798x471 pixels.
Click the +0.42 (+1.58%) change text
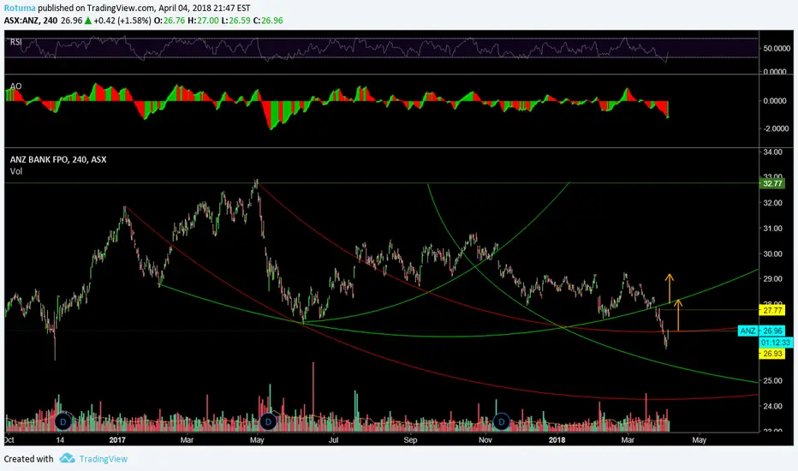point(122,21)
